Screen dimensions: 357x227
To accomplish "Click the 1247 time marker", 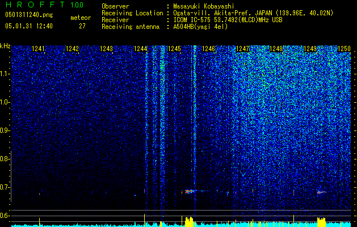I will pyautogui.click(x=242, y=49).
